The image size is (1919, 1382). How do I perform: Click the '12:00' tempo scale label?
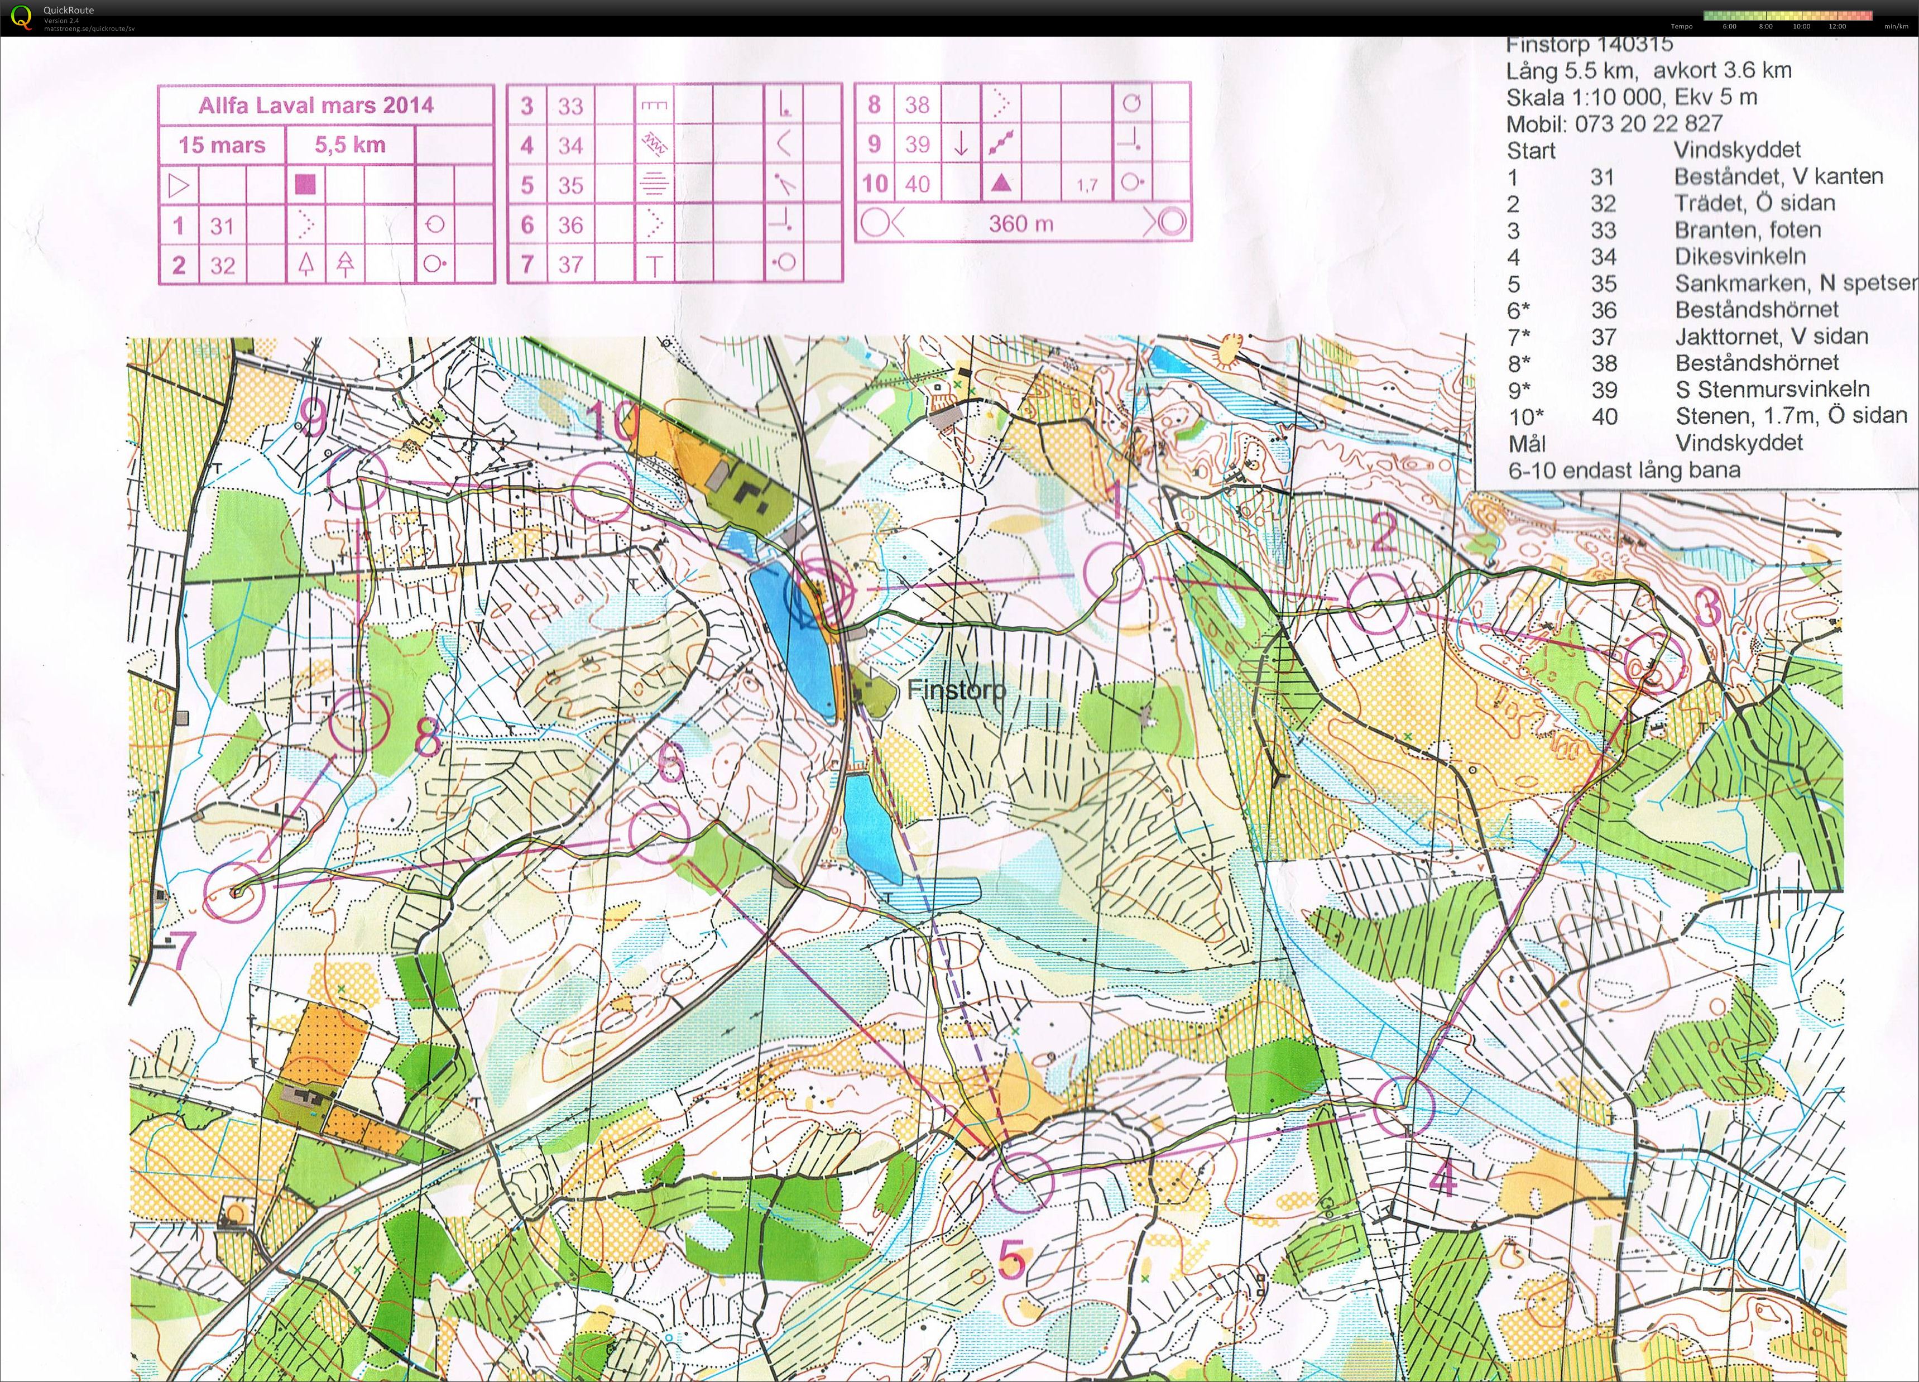1837,26
